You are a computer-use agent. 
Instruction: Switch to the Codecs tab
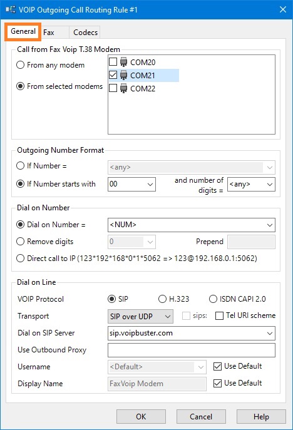[85, 33]
